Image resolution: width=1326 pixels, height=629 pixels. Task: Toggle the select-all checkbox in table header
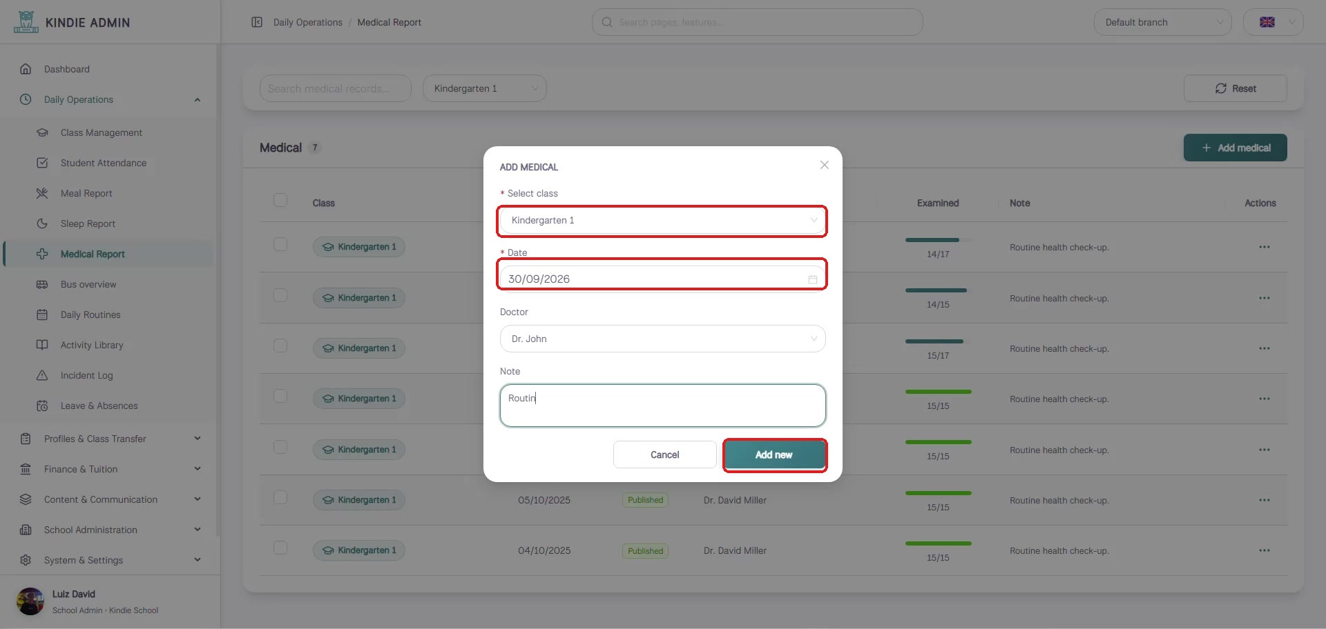[280, 200]
